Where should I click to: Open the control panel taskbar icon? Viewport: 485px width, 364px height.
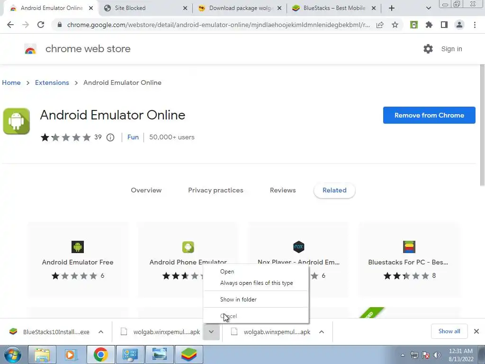[x=130, y=355]
